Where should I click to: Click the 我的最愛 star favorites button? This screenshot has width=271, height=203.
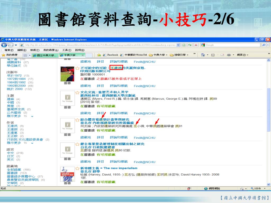(x=10, y=55)
